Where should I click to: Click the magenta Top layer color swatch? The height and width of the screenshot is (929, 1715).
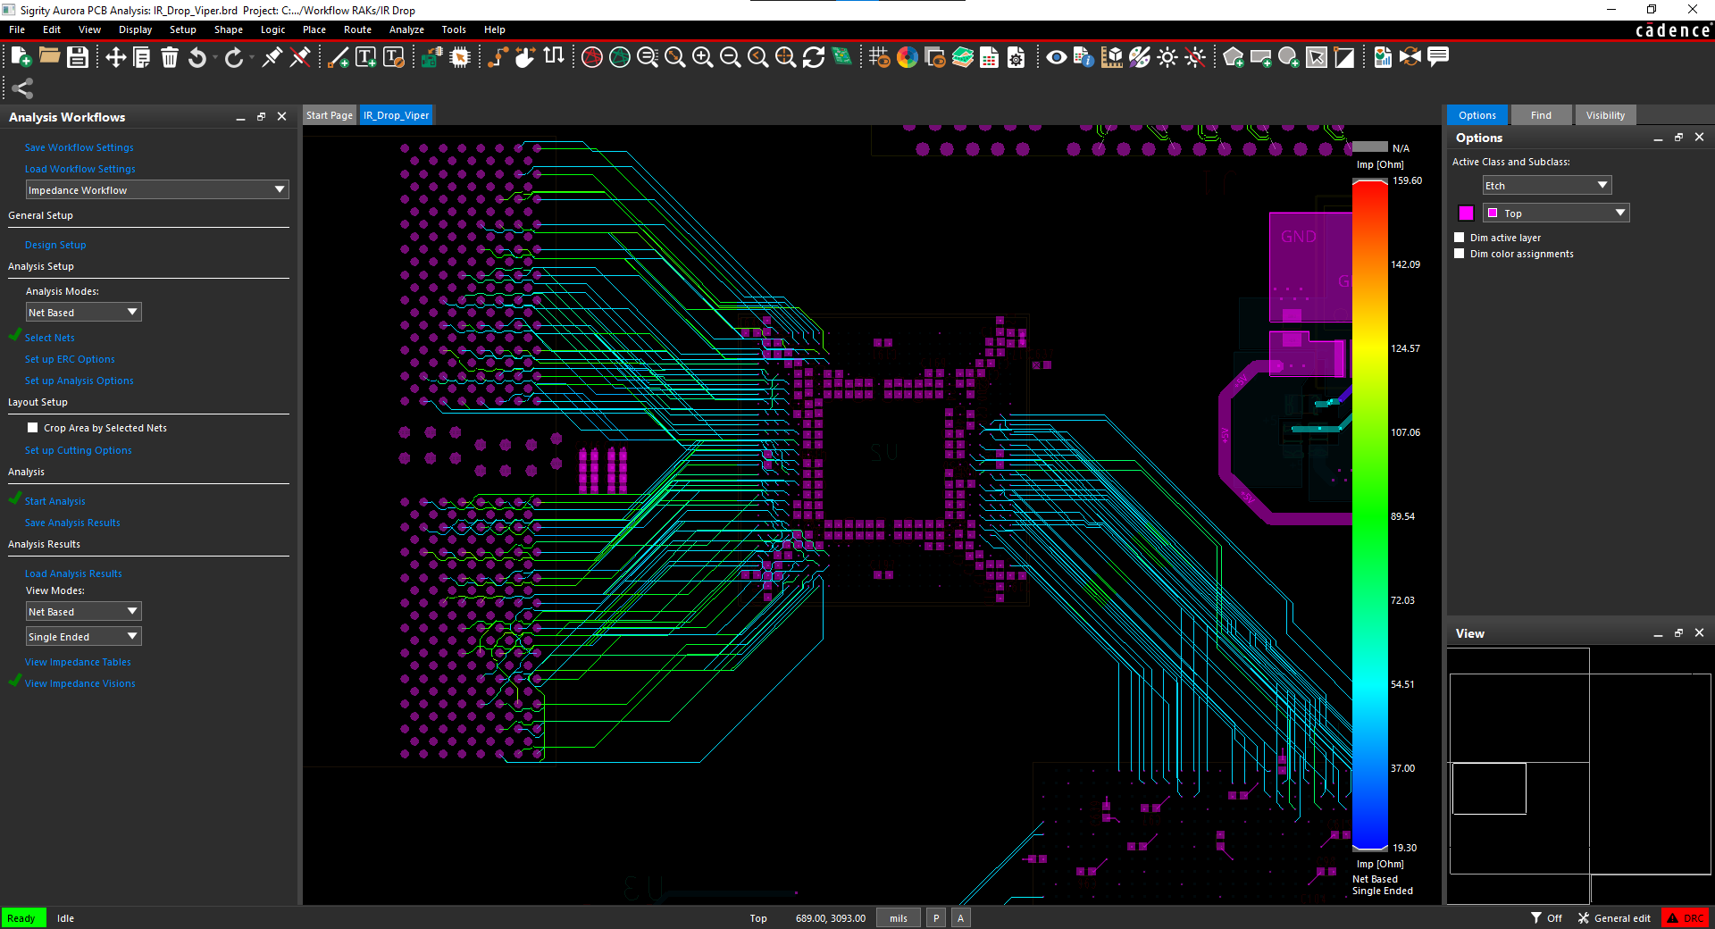click(1466, 213)
